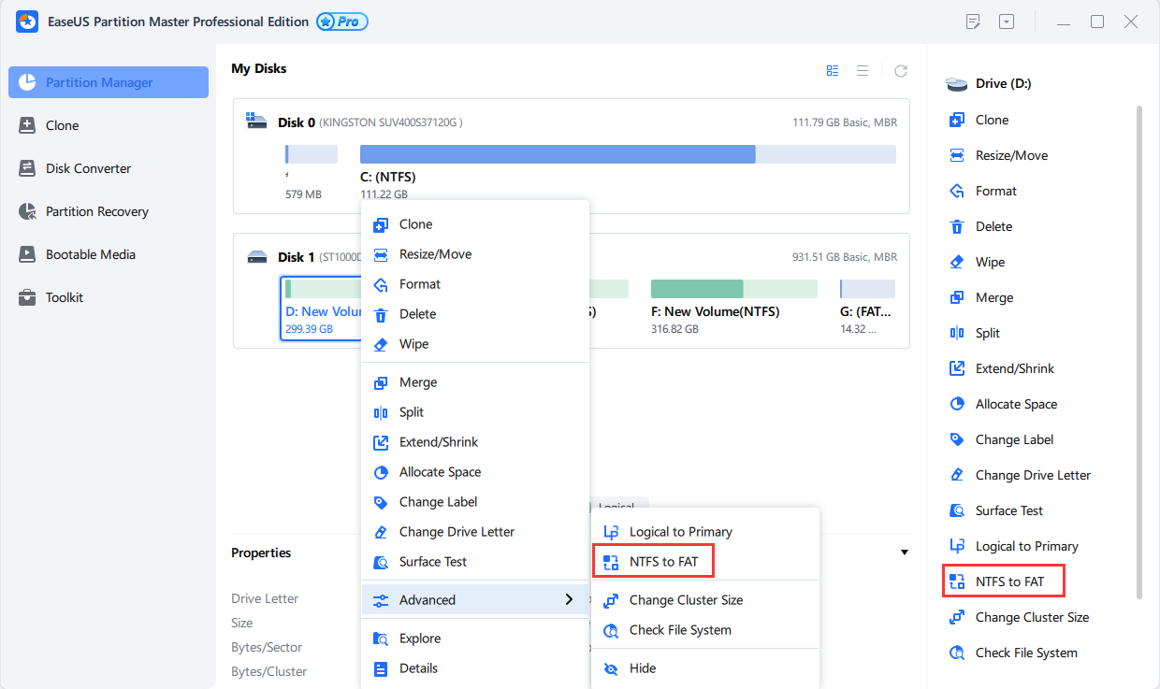Open the Clone section in sidebar
1160x689 pixels.
[62, 125]
